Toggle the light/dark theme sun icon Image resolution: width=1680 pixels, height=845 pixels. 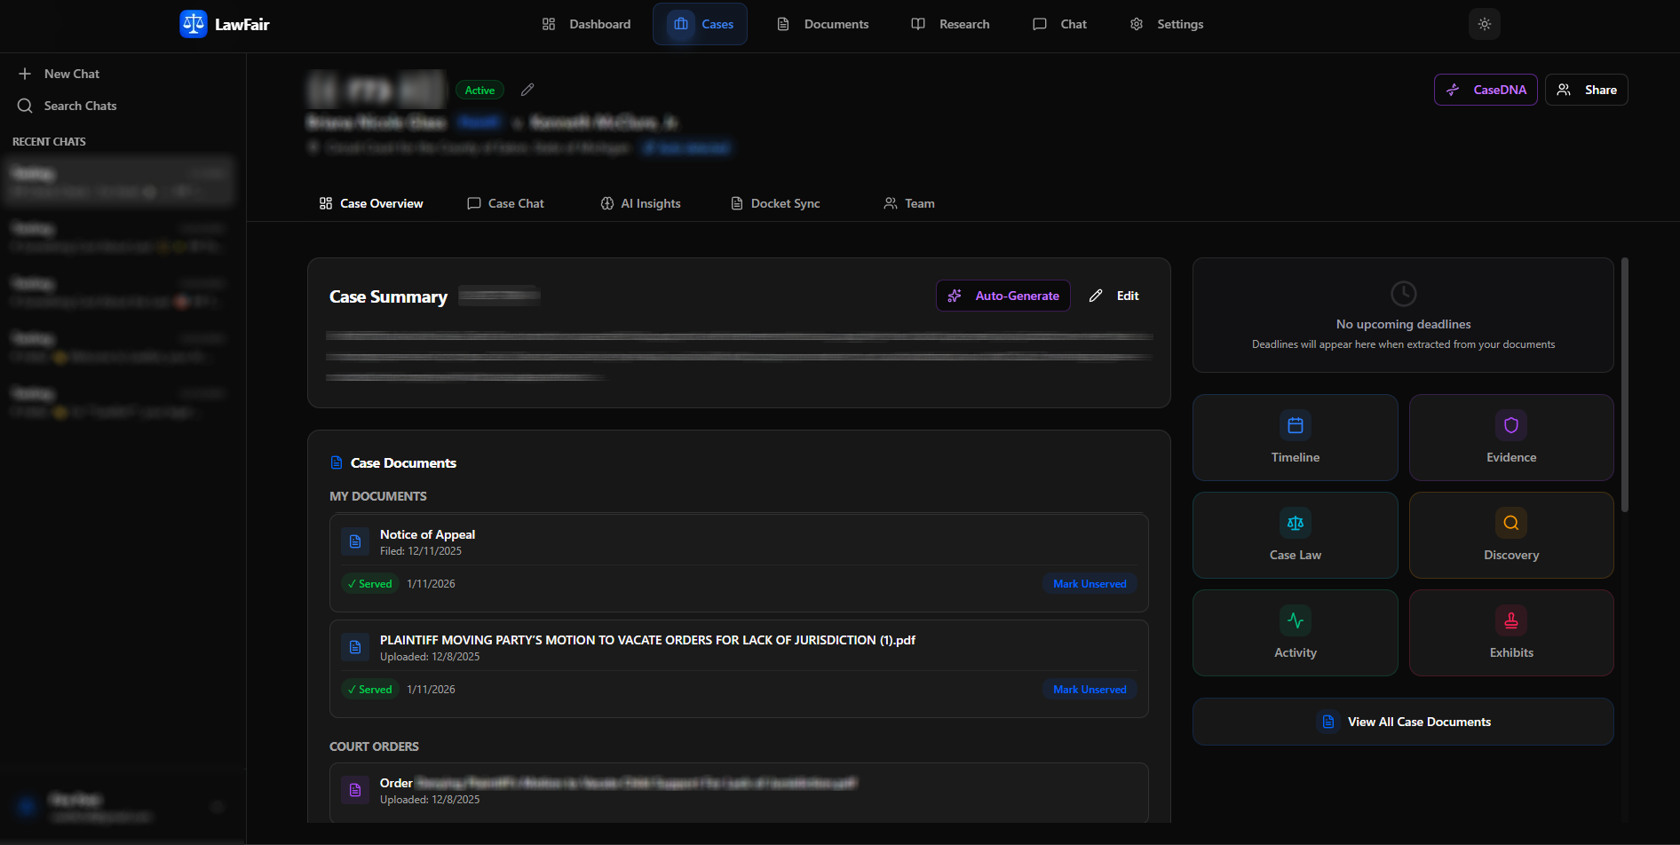click(x=1485, y=24)
